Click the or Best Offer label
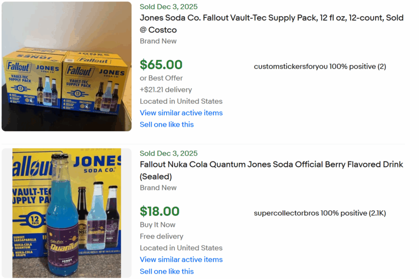 (x=161, y=78)
